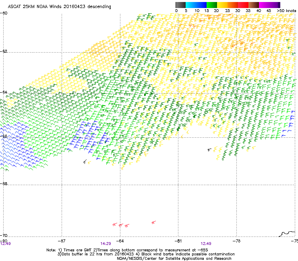Click the '-78' longitude axis label
This screenshot has width=298, height=261.
coord(236,241)
